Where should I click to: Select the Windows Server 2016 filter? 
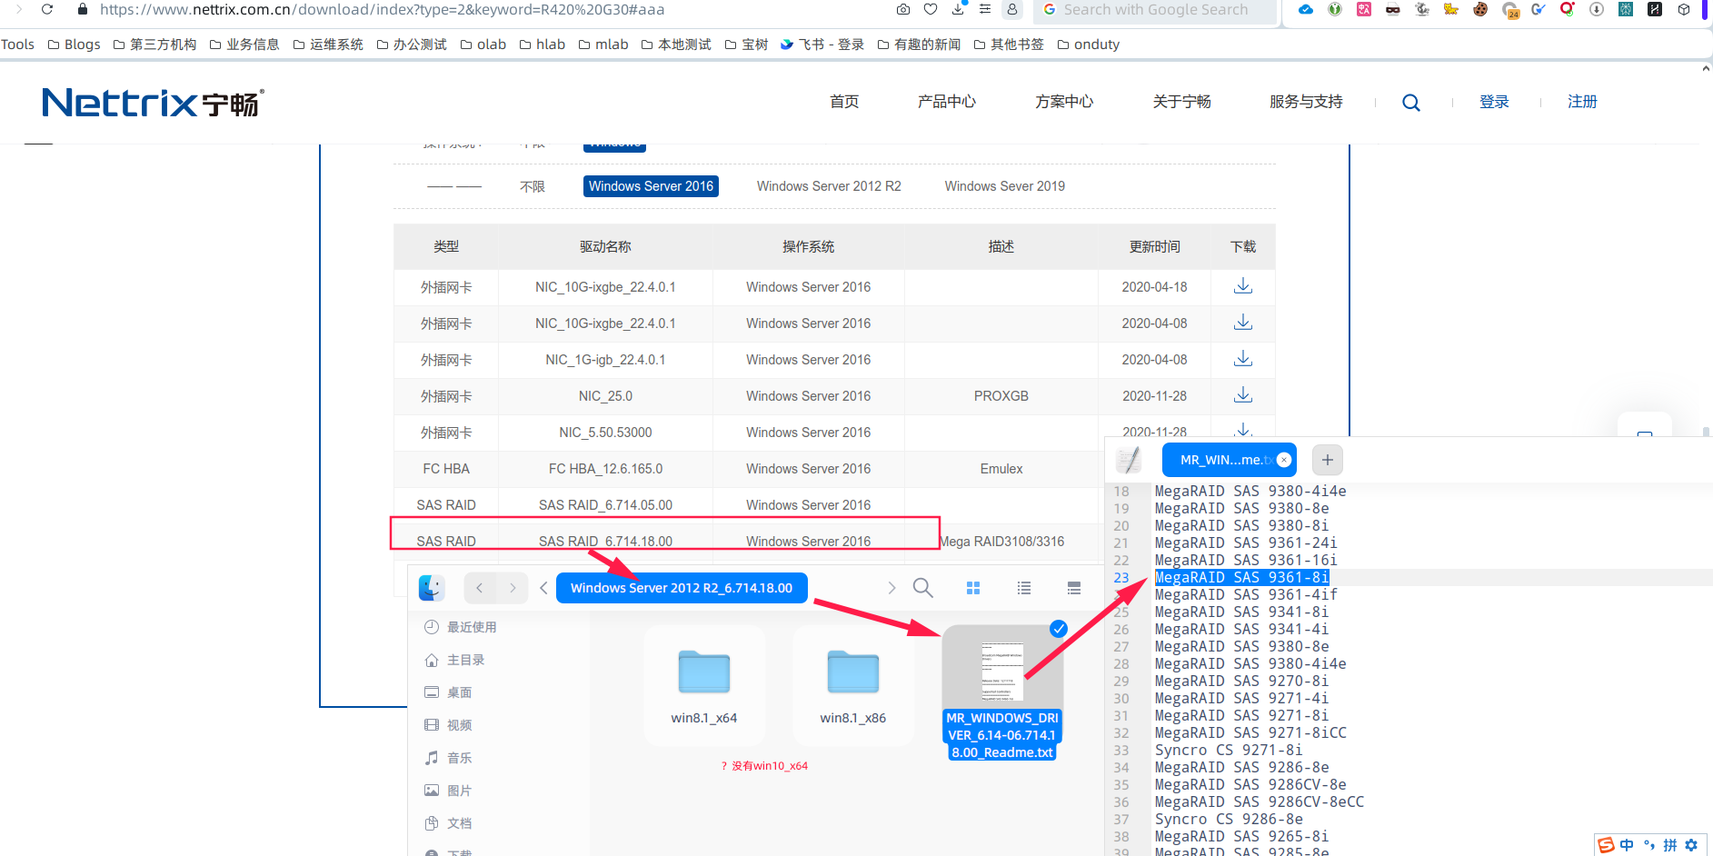651,186
